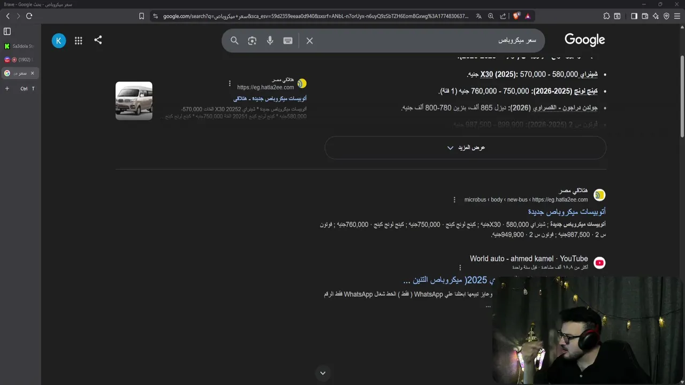Search by image with Google Lens icon
This screenshot has width=685, height=385.
(252, 41)
